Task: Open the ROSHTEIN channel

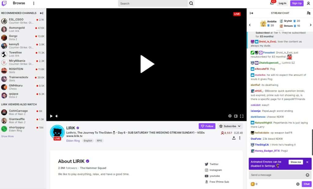Action: click(23, 71)
